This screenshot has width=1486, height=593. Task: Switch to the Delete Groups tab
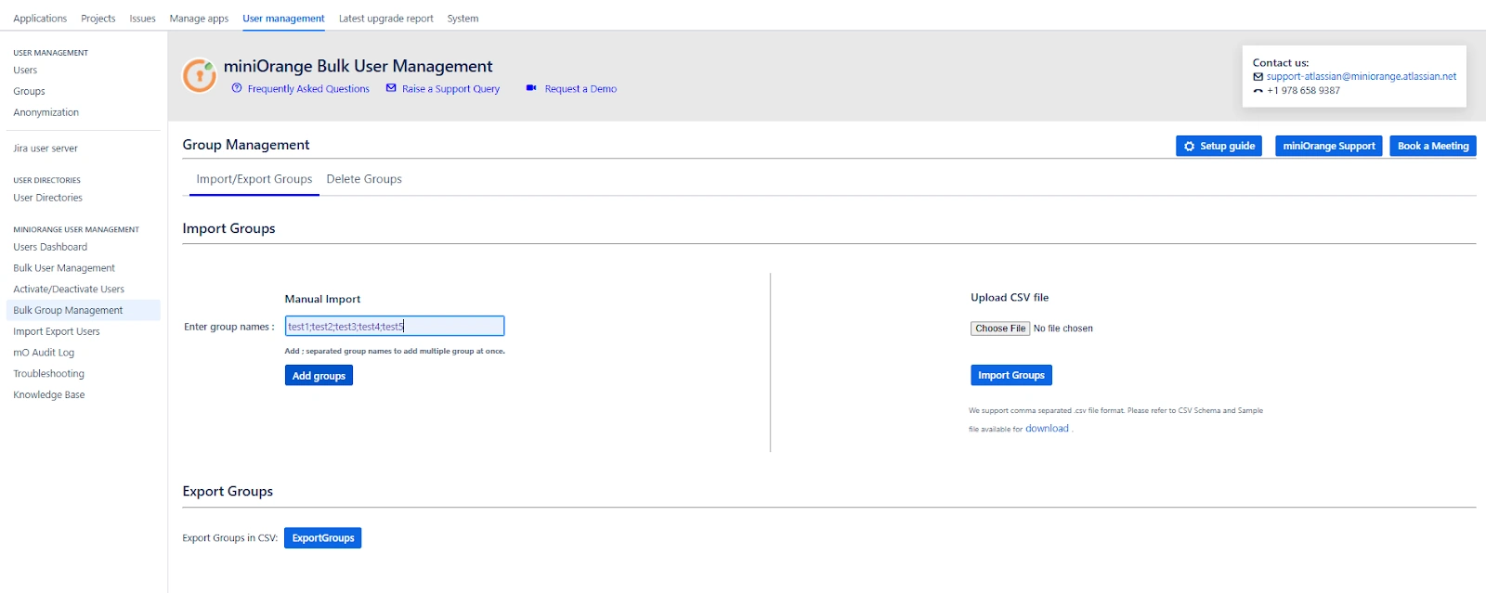pyautogui.click(x=364, y=179)
